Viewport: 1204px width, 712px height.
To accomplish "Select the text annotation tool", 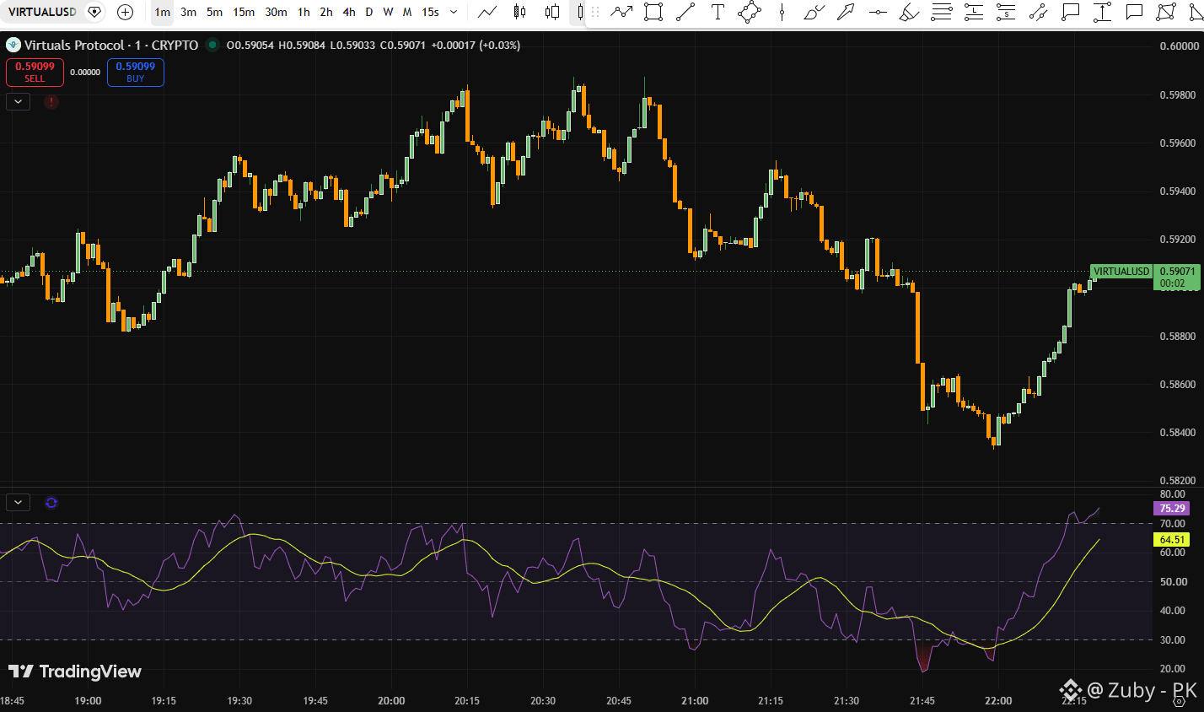I will [x=718, y=12].
